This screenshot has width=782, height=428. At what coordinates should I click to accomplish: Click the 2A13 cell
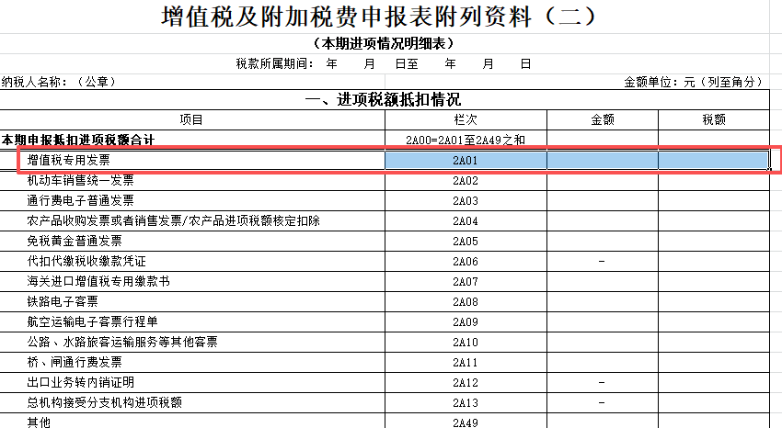click(x=466, y=402)
